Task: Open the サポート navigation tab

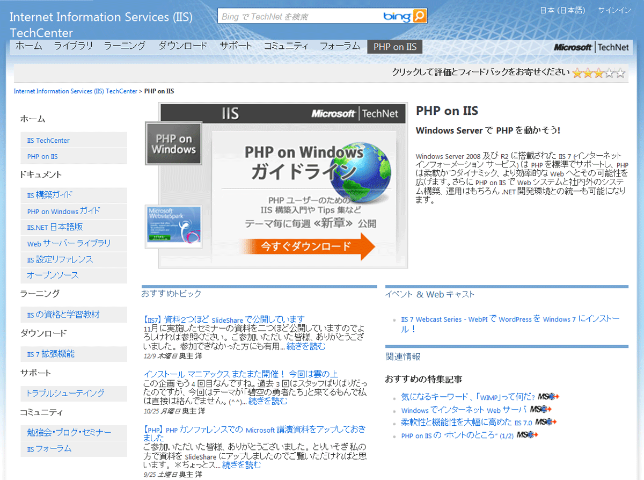Action: 236,46
